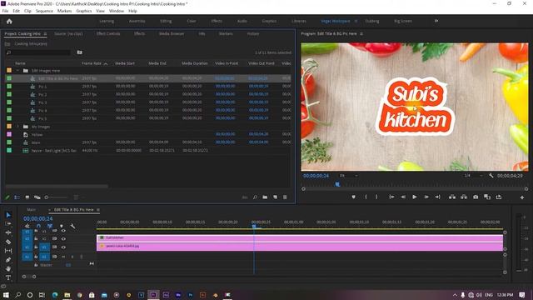
Task: Select the Selection tool in the tools panel
Action: coord(8,215)
